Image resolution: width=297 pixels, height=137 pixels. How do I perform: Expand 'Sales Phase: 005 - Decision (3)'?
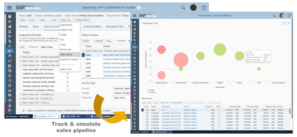21,99
